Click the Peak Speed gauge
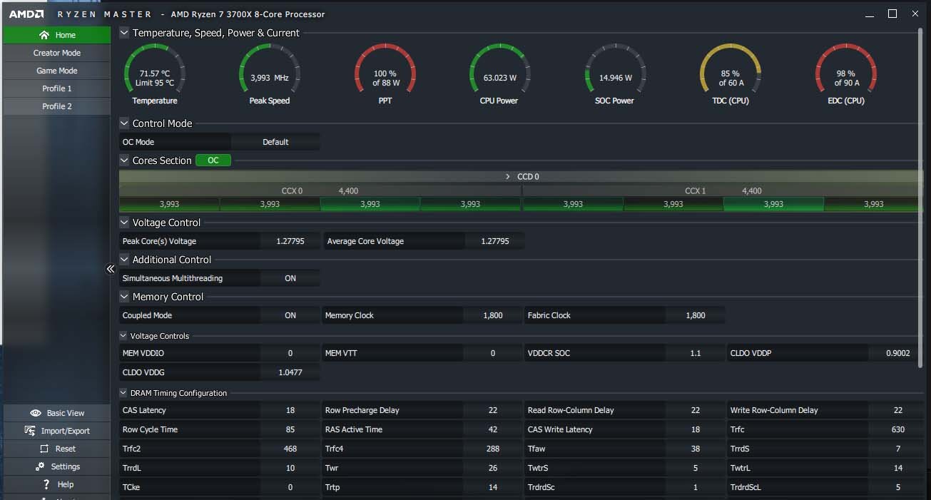Image resolution: width=931 pixels, height=500 pixels. point(270,74)
